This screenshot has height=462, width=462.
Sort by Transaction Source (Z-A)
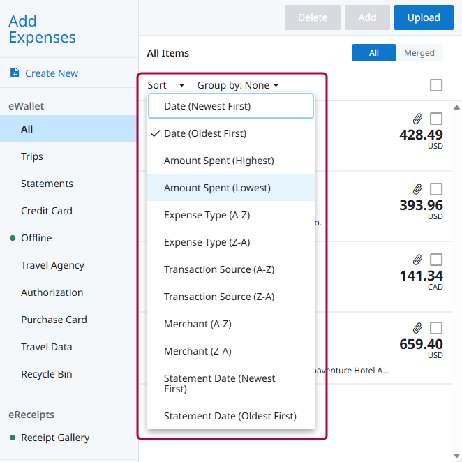click(x=231, y=297)
